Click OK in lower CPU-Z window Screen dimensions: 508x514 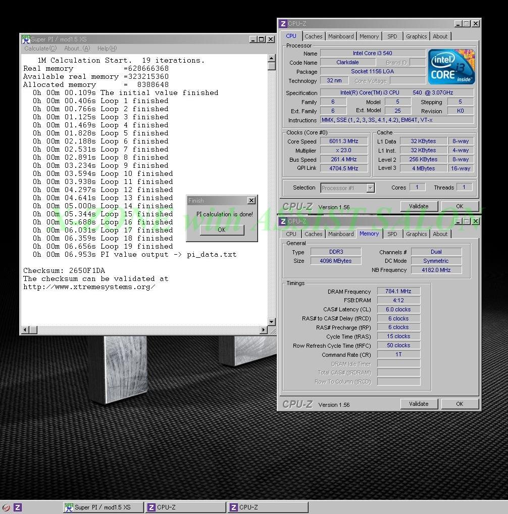(460, 404)
